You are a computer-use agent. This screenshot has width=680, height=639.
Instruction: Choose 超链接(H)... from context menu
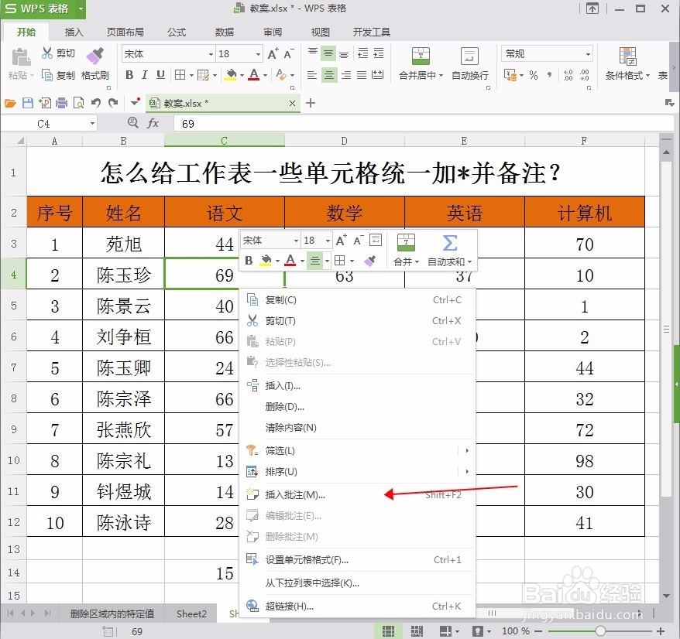coord(357,606)
